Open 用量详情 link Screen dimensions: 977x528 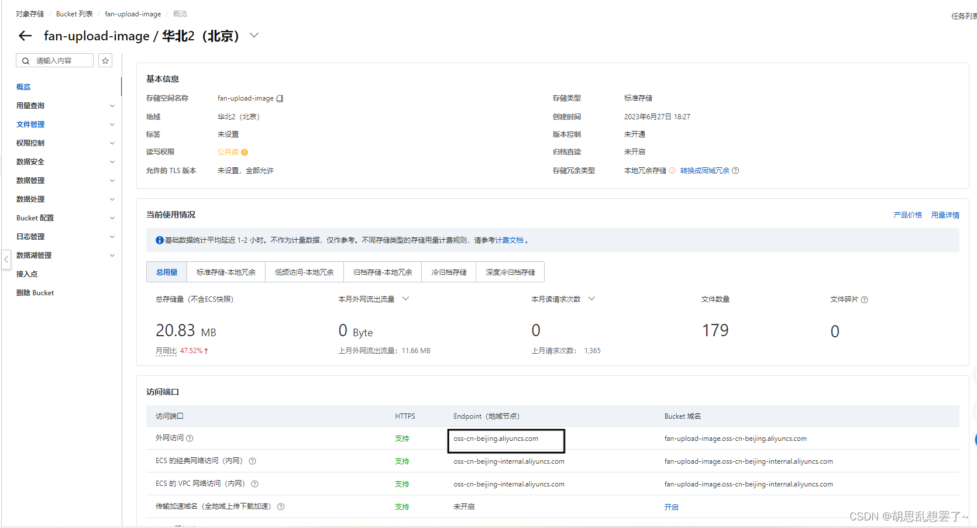coord(945,215)
